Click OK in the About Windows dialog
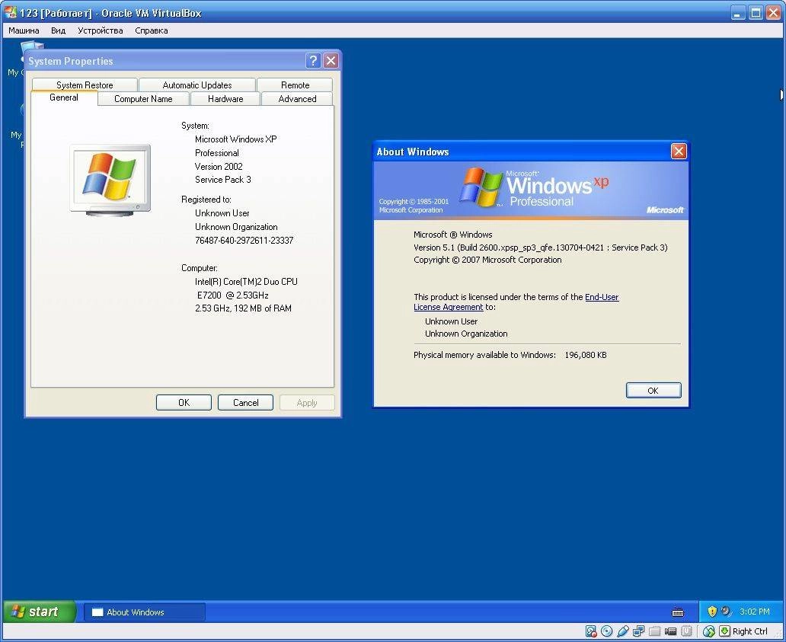This screenshot has width=786, height=642. [653, 391]
